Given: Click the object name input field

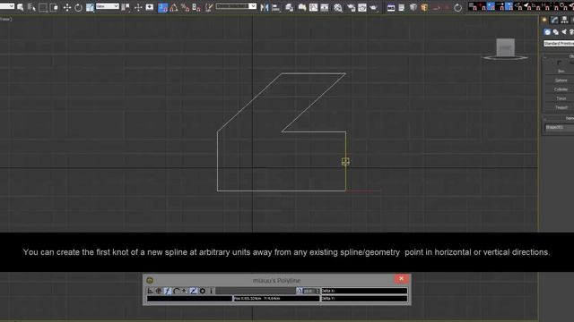Looking at the screenshot, I should 560,127.
